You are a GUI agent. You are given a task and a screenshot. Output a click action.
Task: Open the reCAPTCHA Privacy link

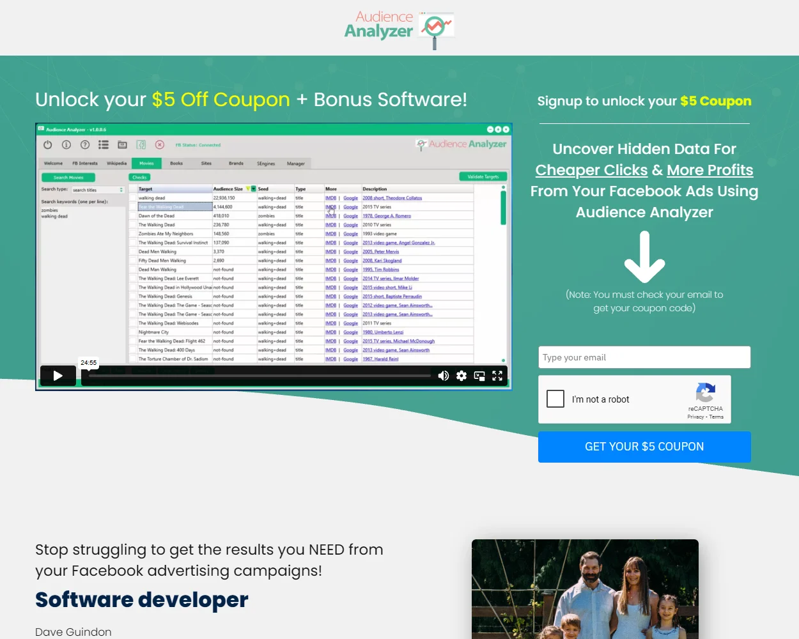pos(695,417)
